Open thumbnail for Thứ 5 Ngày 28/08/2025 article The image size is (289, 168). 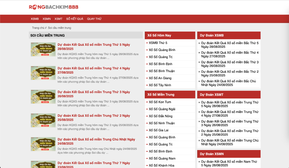43,50
